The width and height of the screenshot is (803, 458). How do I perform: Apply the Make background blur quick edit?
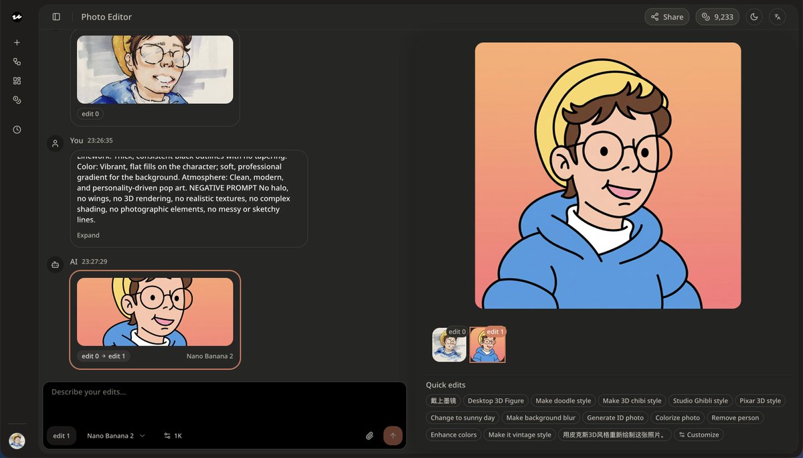coord(541,418)
